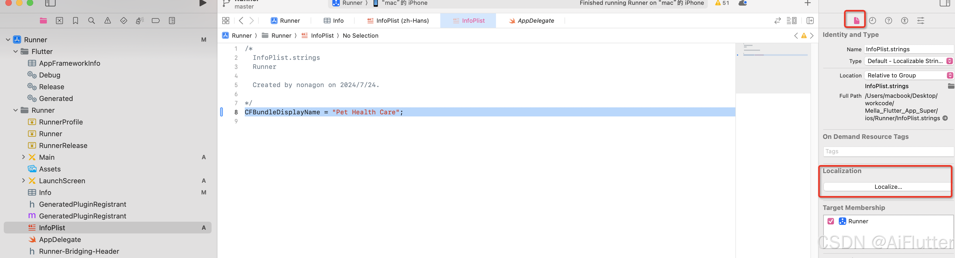The image size is (955, 258).
Task: Jump to previous issue arrow
Action: coord(796,36)
